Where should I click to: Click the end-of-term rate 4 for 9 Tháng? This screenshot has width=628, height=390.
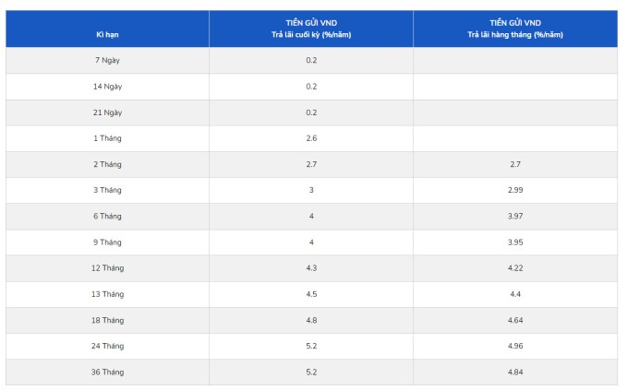tap(311, 242)
